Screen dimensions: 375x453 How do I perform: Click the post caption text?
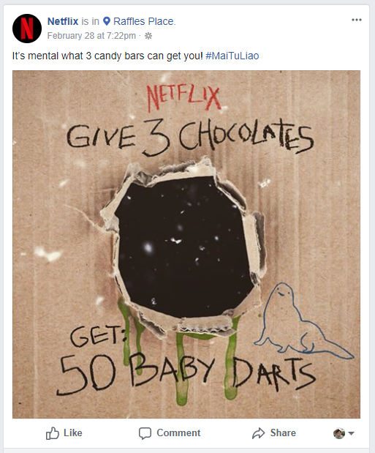pyautogui.click(x=107, y=56)
